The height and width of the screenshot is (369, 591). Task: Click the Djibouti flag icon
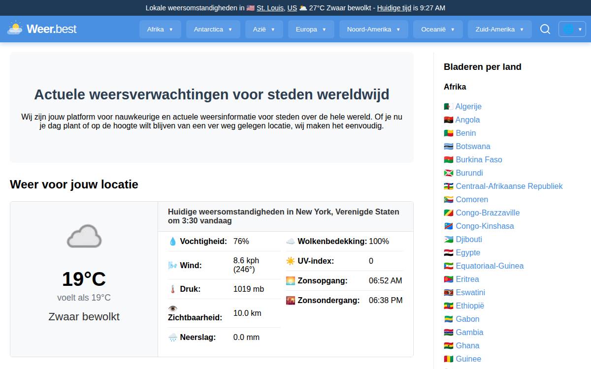pos(448,240)
